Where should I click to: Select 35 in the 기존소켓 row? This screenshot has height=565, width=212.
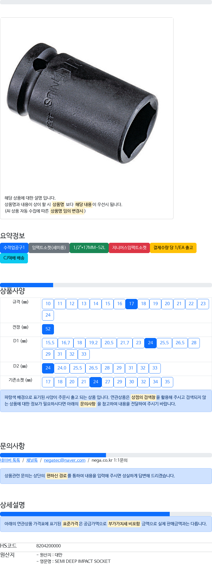167,382
